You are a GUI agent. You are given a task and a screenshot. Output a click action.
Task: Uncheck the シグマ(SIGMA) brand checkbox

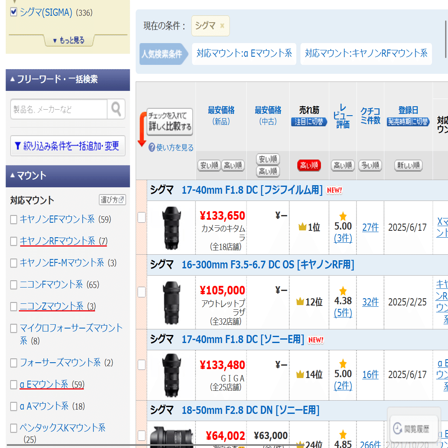click(14, 12)
